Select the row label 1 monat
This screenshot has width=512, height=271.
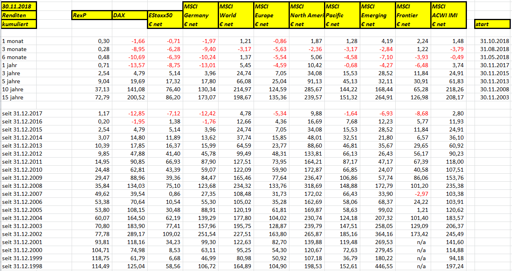(x=13, y=41)
